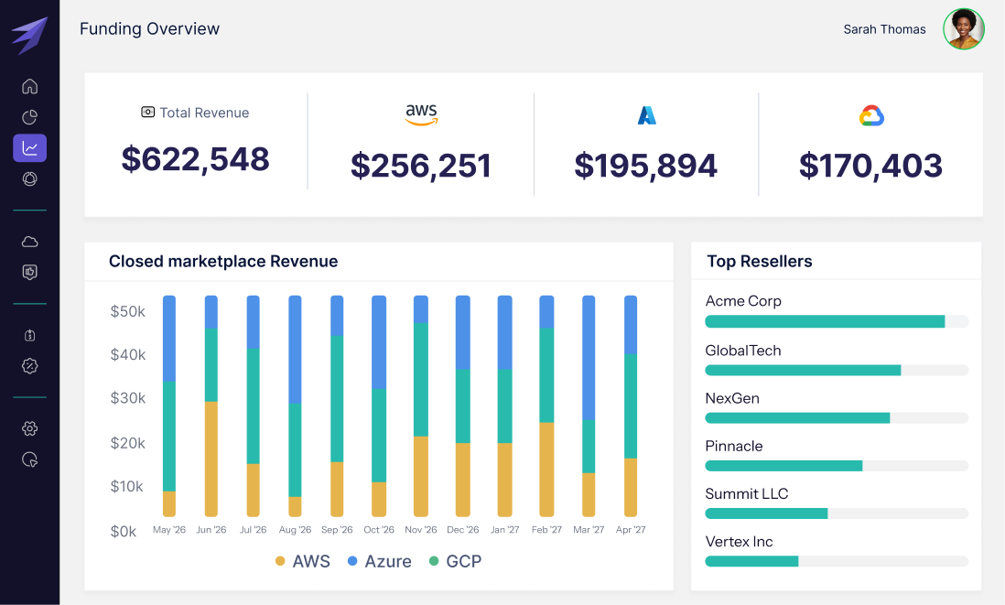Open the pie chart sidebar icon
The image size is (1005, 605).
[x=29, y=116]
